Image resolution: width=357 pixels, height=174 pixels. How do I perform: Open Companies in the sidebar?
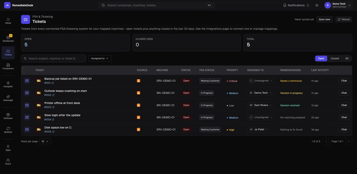(8, 66)
